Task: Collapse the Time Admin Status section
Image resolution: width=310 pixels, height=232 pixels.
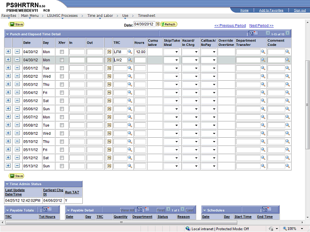Action: click(x=7, y=184)
